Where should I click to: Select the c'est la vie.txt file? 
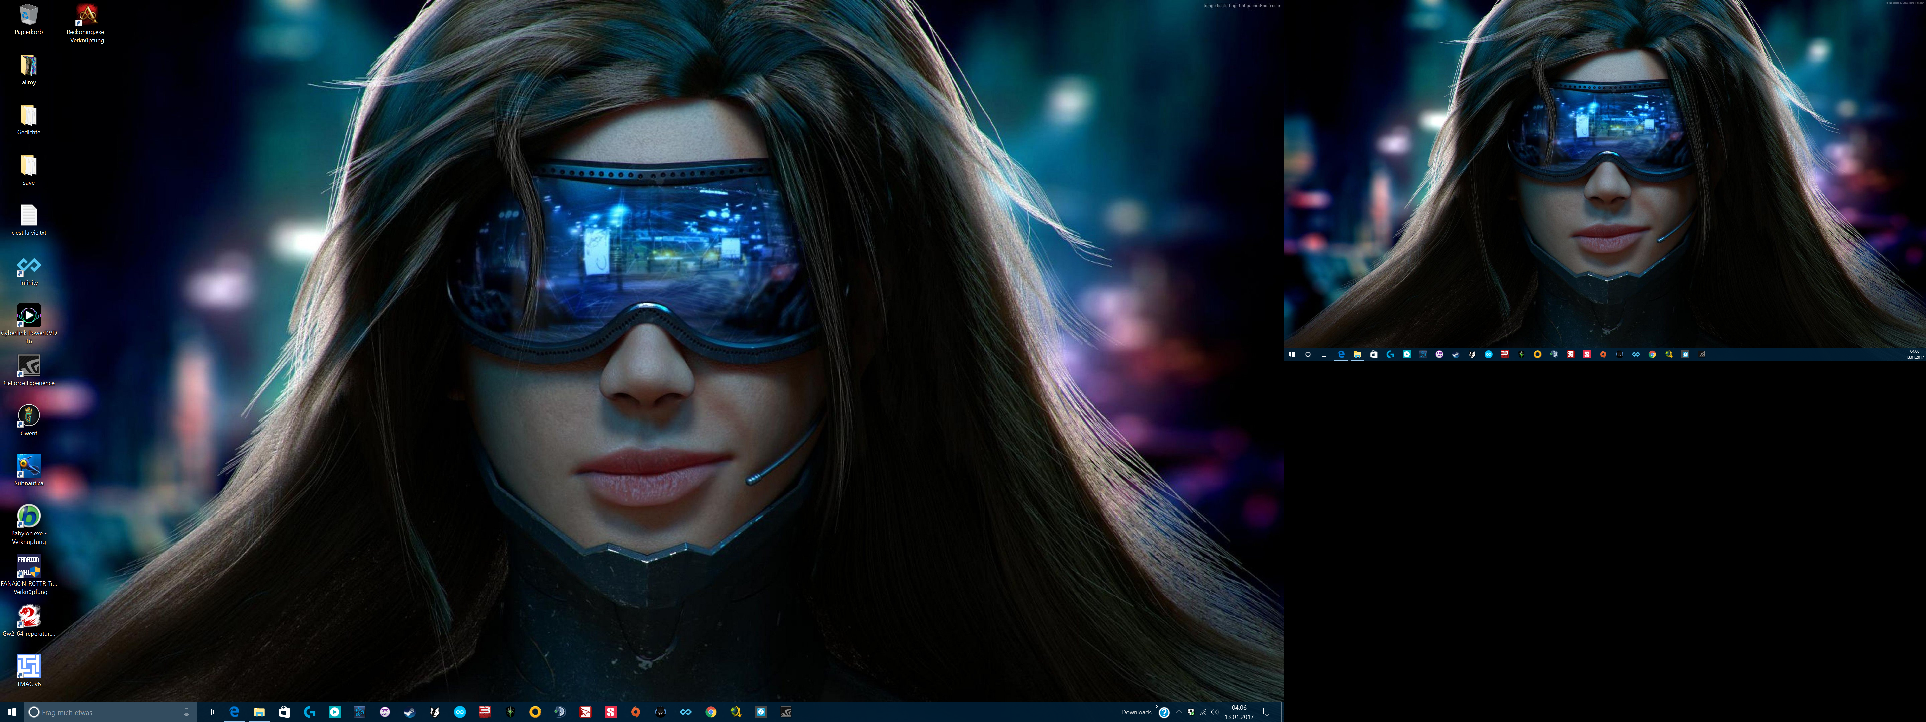(x=28, y=220)
